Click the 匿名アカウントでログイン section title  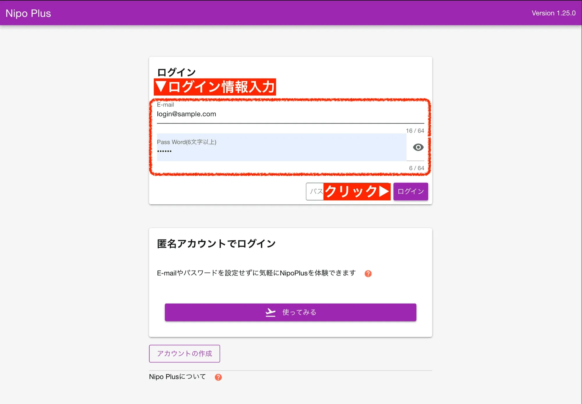coord(217,244)
